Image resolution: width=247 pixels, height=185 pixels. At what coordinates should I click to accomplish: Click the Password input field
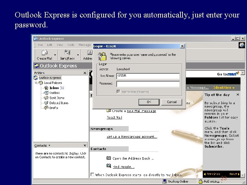(x=148, y=84)
